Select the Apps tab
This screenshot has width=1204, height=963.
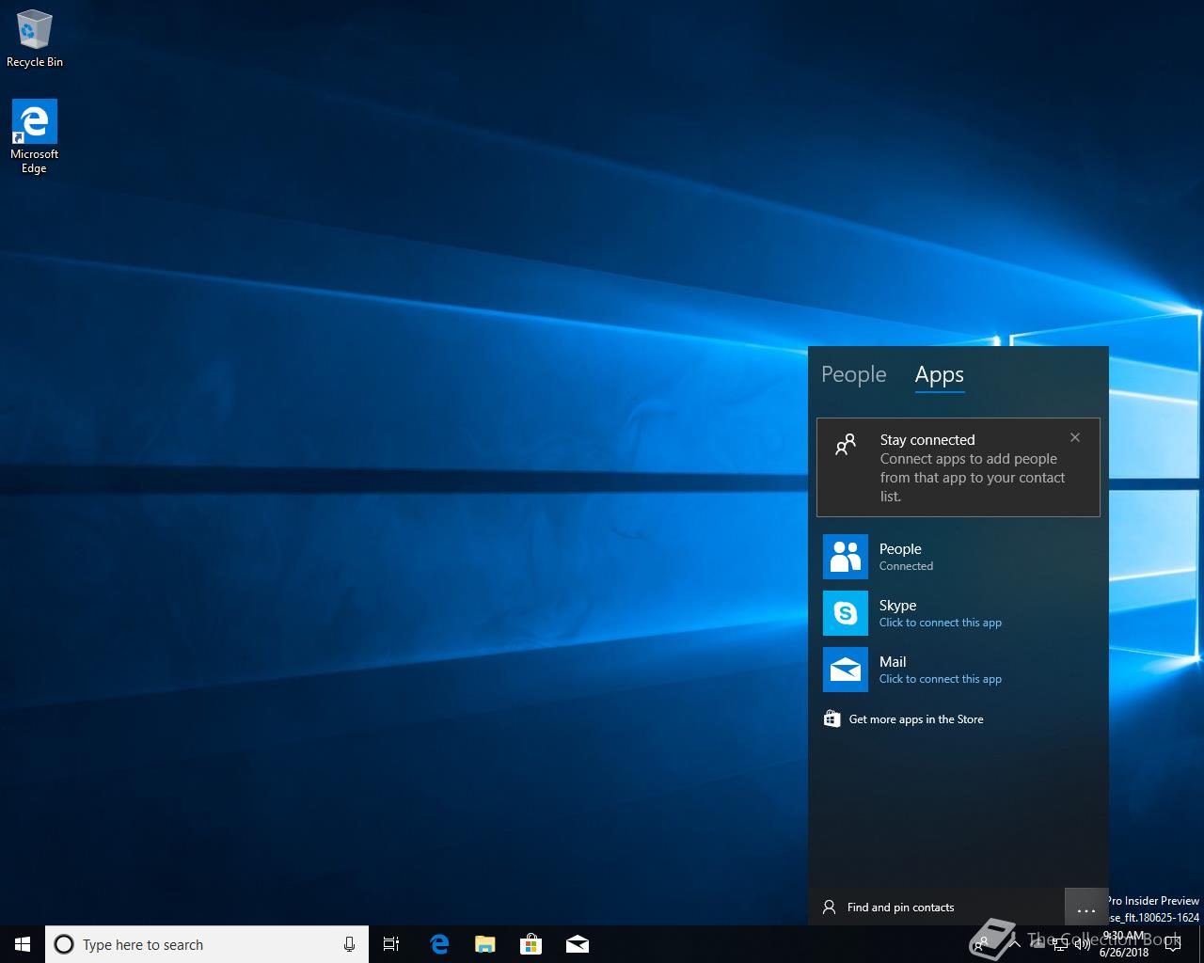click(x=939, y=374)
